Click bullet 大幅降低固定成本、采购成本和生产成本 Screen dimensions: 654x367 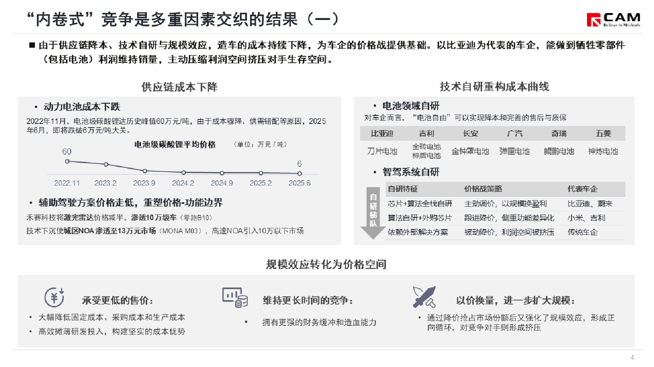coord(112,318)
